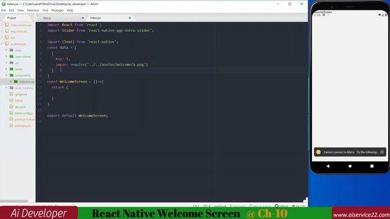Collapse the components folder arrow
390x219 pixels.
[7, 75]
